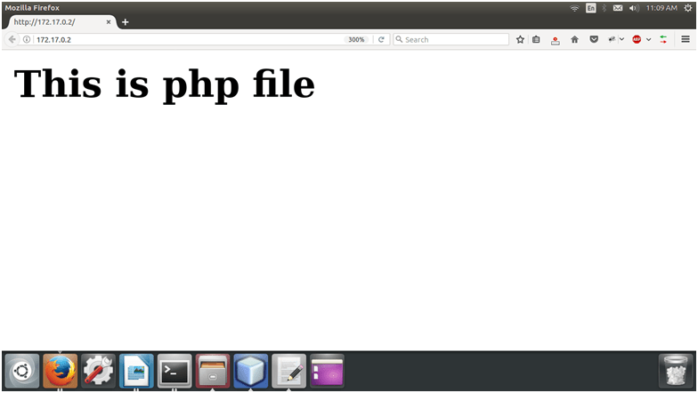Open a new tab with plus button
Screen dimensions: 698x393
125,21
